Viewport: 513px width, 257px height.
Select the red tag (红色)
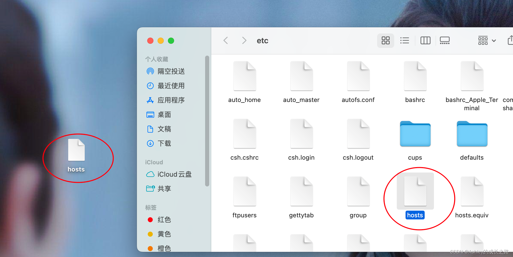pyautogui.click(x=164, y=220)
